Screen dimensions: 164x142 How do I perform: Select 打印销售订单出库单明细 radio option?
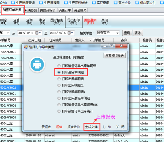(x=59, y=66)
